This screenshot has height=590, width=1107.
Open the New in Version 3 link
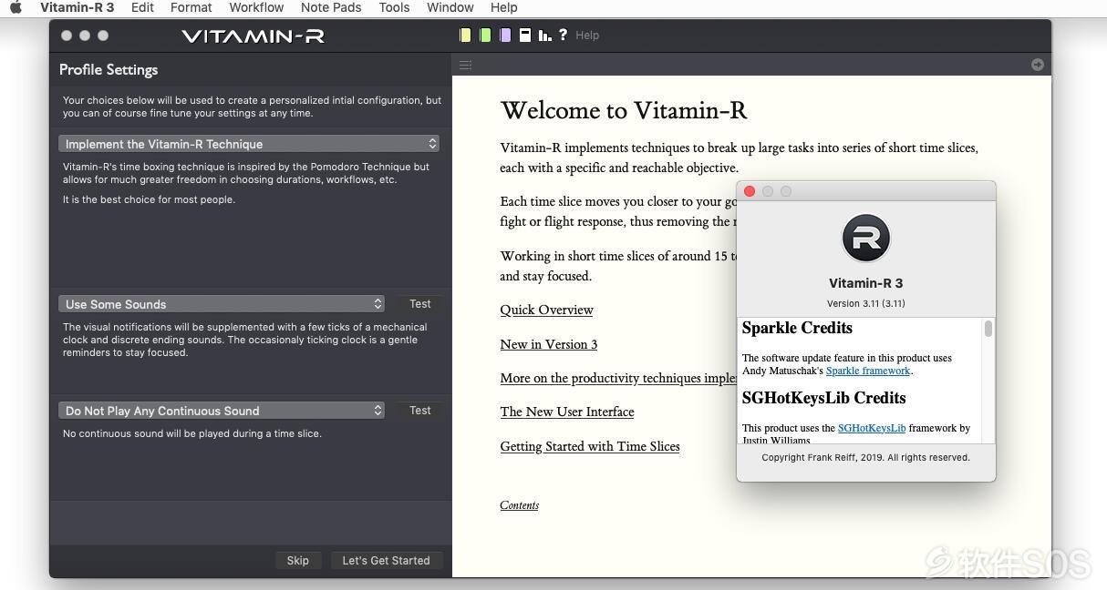(x=549, y=344)
